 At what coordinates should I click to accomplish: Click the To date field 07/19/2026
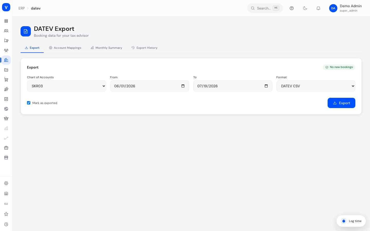point(233,86)
